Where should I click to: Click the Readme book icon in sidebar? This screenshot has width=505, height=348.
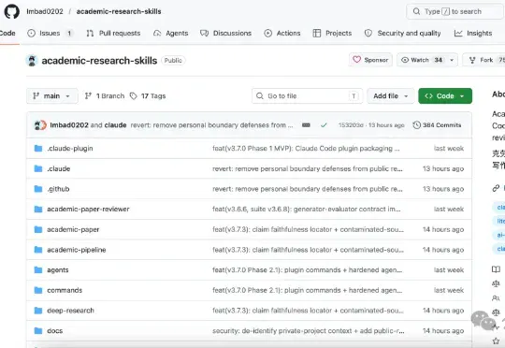click(496, 269)
